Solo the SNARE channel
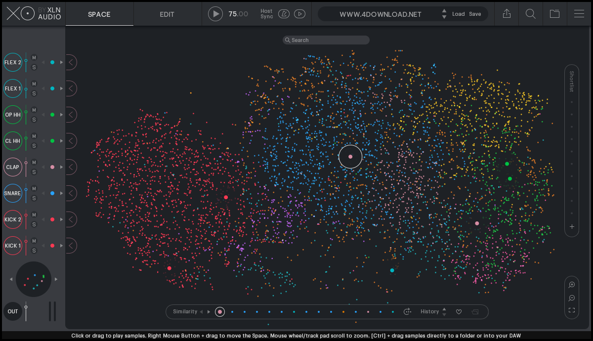The width and height of the screenshot is (593, 341). pos(34,198)
